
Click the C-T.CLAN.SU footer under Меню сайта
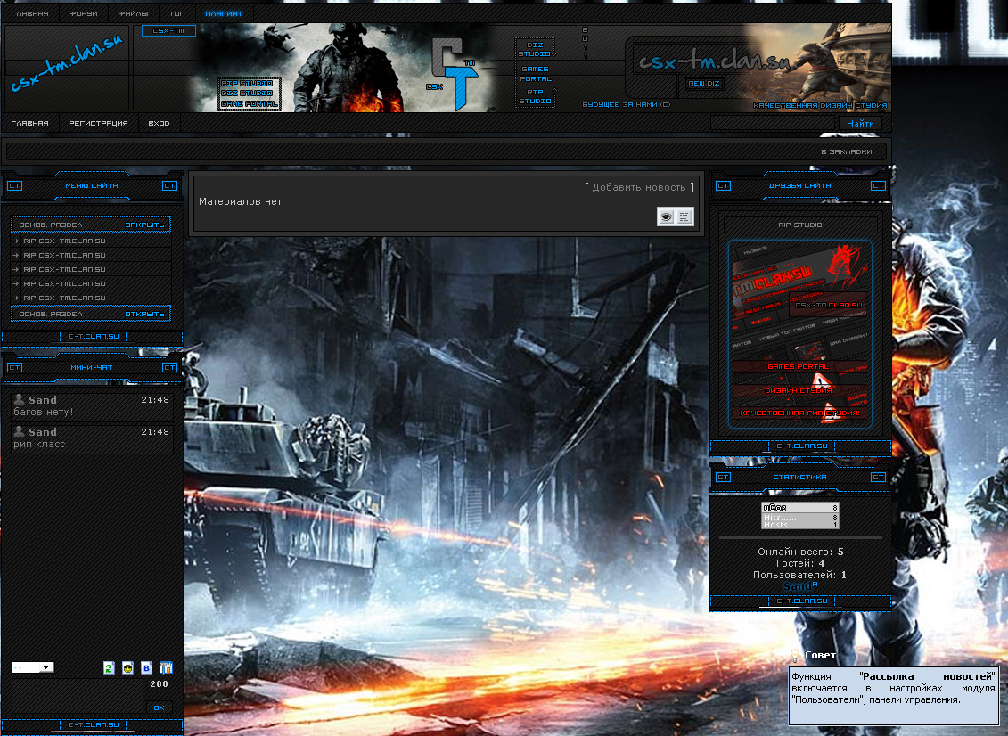94,336
